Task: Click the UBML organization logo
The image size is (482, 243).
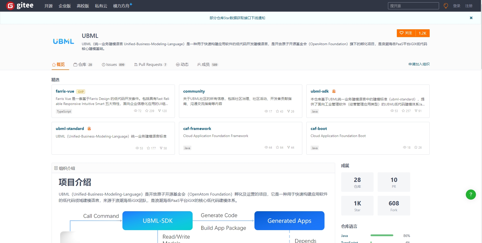Action: [x=63, y=41]
